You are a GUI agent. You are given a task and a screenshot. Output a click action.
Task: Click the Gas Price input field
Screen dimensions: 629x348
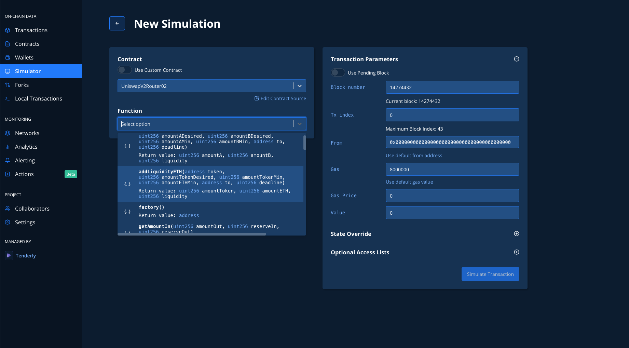click(x=452, y=196)
